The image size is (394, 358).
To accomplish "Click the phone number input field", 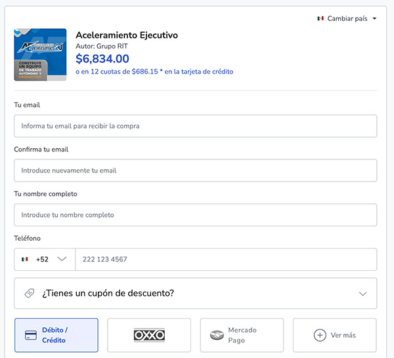I will [225, 259].
